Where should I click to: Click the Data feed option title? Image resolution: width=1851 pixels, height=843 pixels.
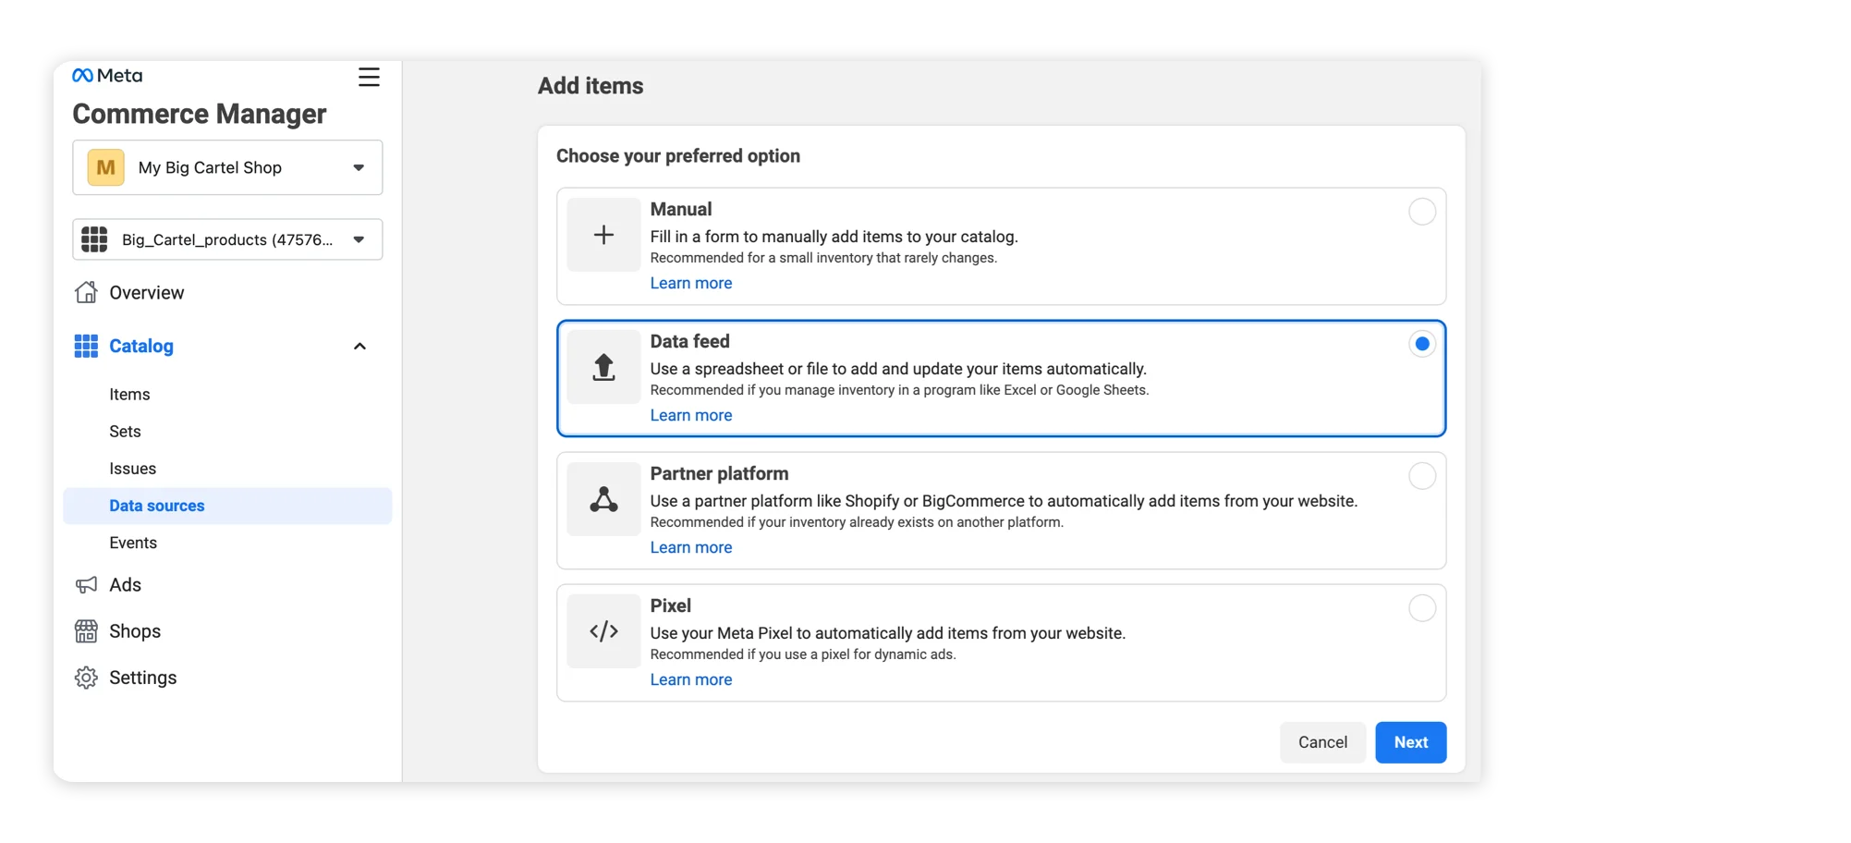689,341
